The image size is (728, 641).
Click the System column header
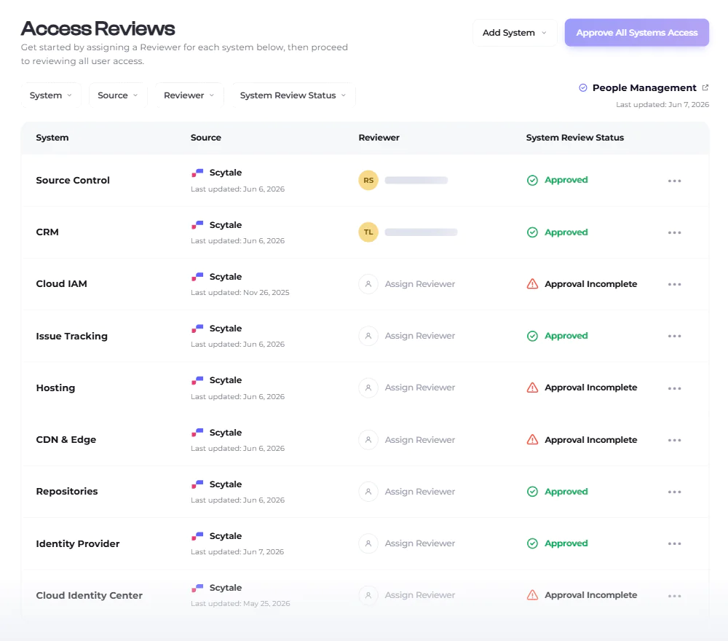click(52, 138)
